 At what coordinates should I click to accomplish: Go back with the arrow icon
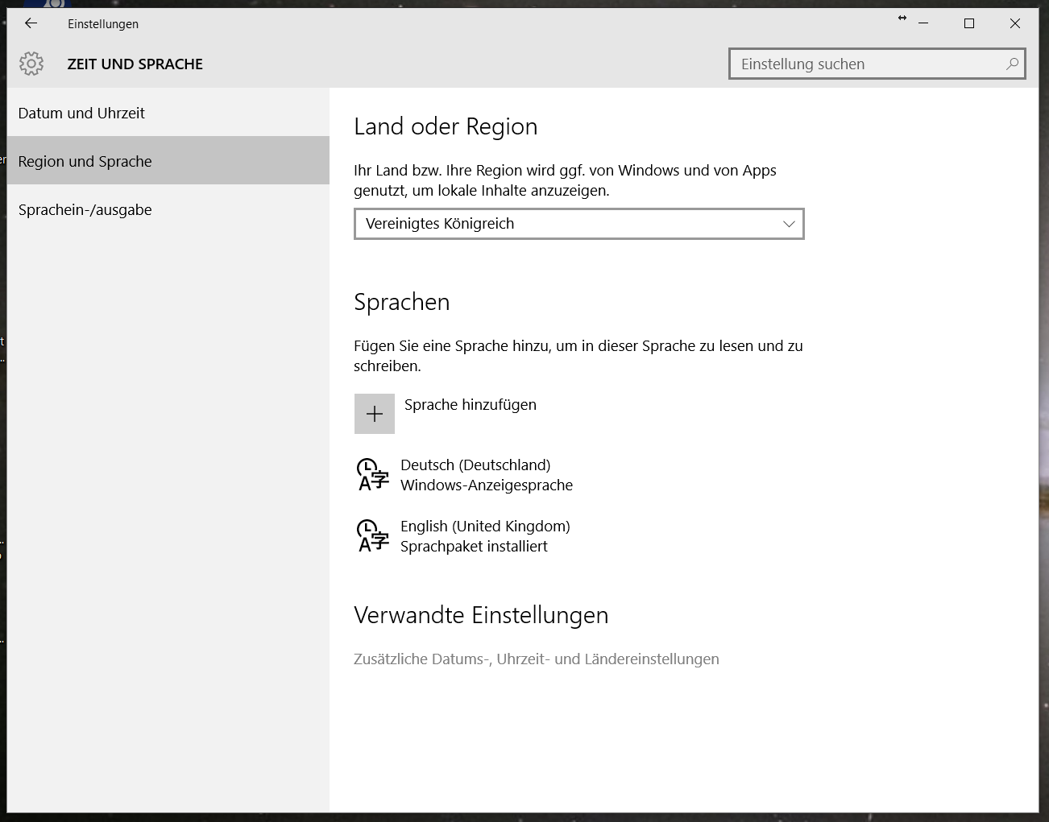(x=31, y=23)
